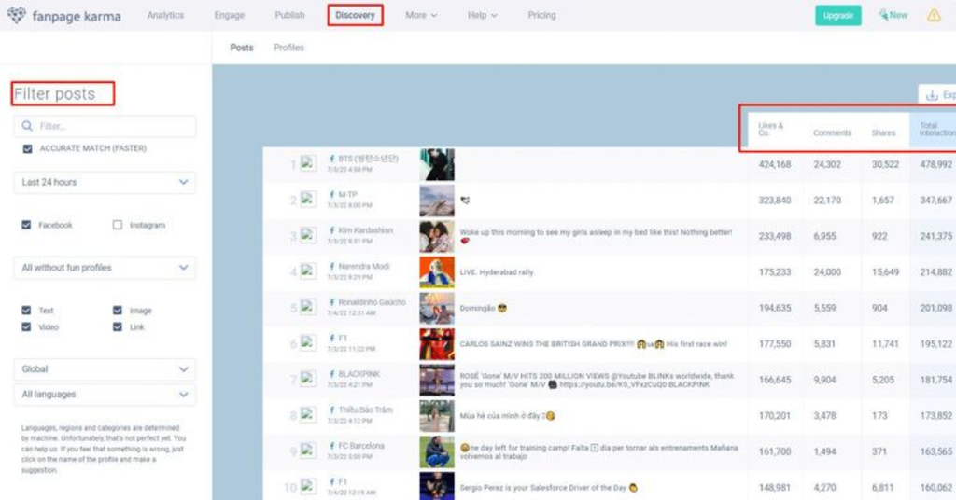Screen dimensions: 956x500
Task: Expand the Global region dropdown
Action: click(105, 369)
